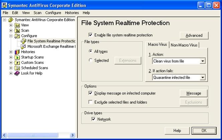Viewport: 222px width, 140px height.
Task: Click the Look for Help book icon
Action: click(17, 73)
